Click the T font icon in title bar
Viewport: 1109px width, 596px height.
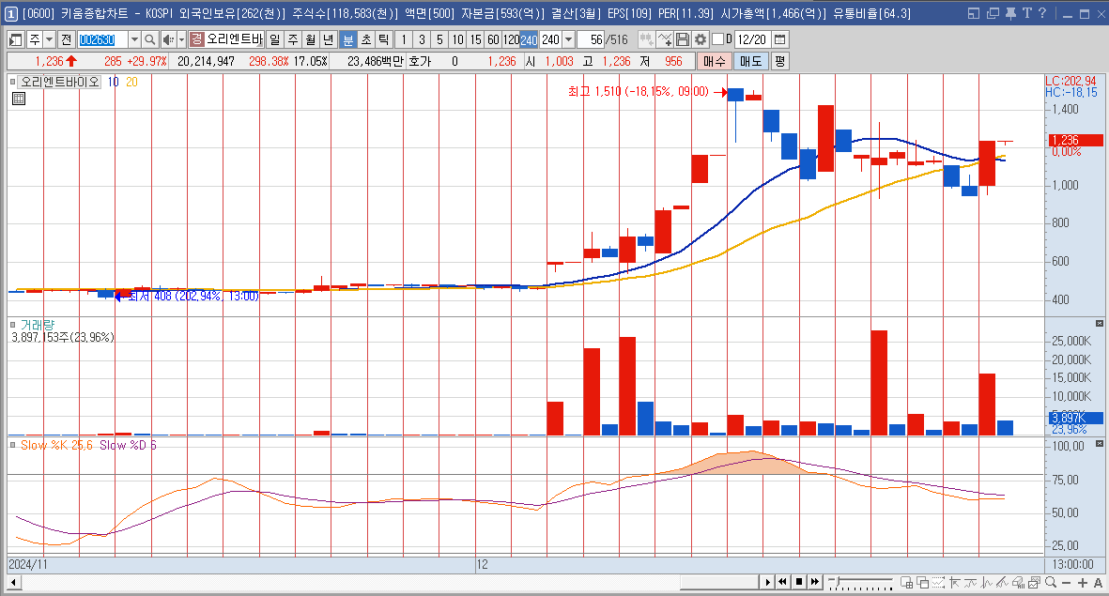click(1026, 13)
